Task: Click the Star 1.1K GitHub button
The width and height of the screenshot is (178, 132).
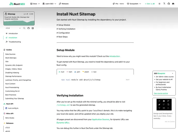Action: pos(150,4)
